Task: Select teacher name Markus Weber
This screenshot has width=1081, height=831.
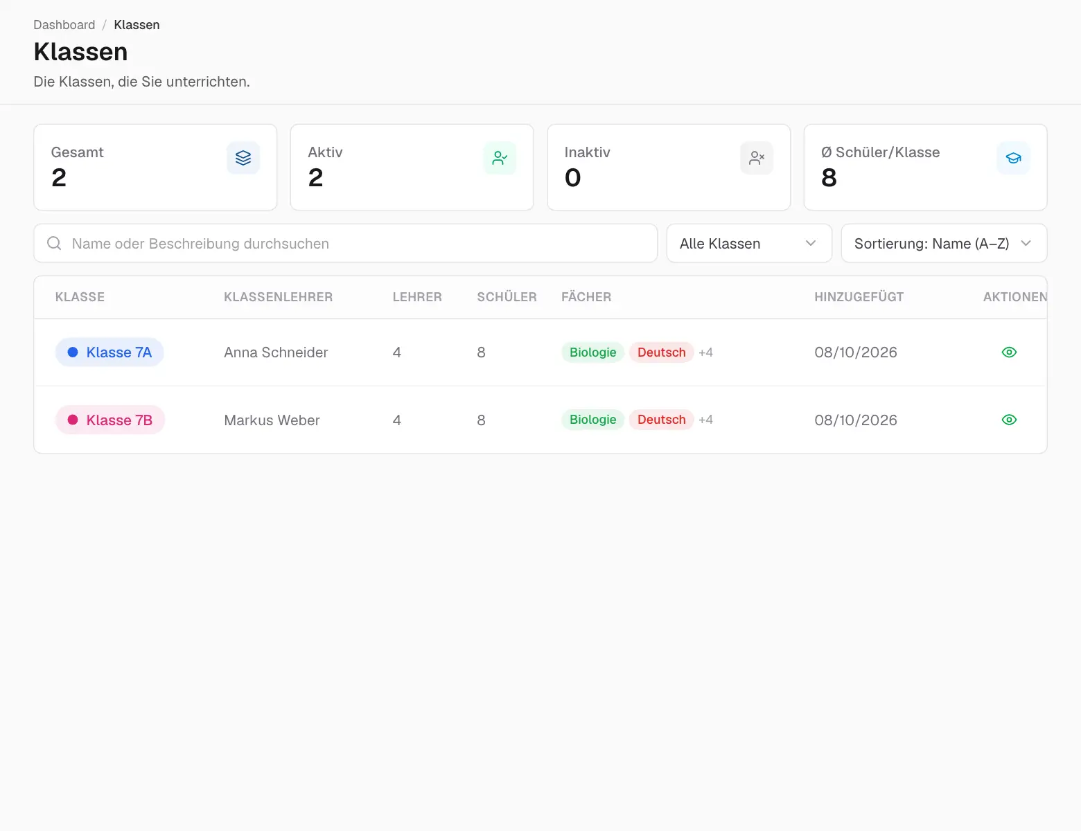Action: point(272,420)
